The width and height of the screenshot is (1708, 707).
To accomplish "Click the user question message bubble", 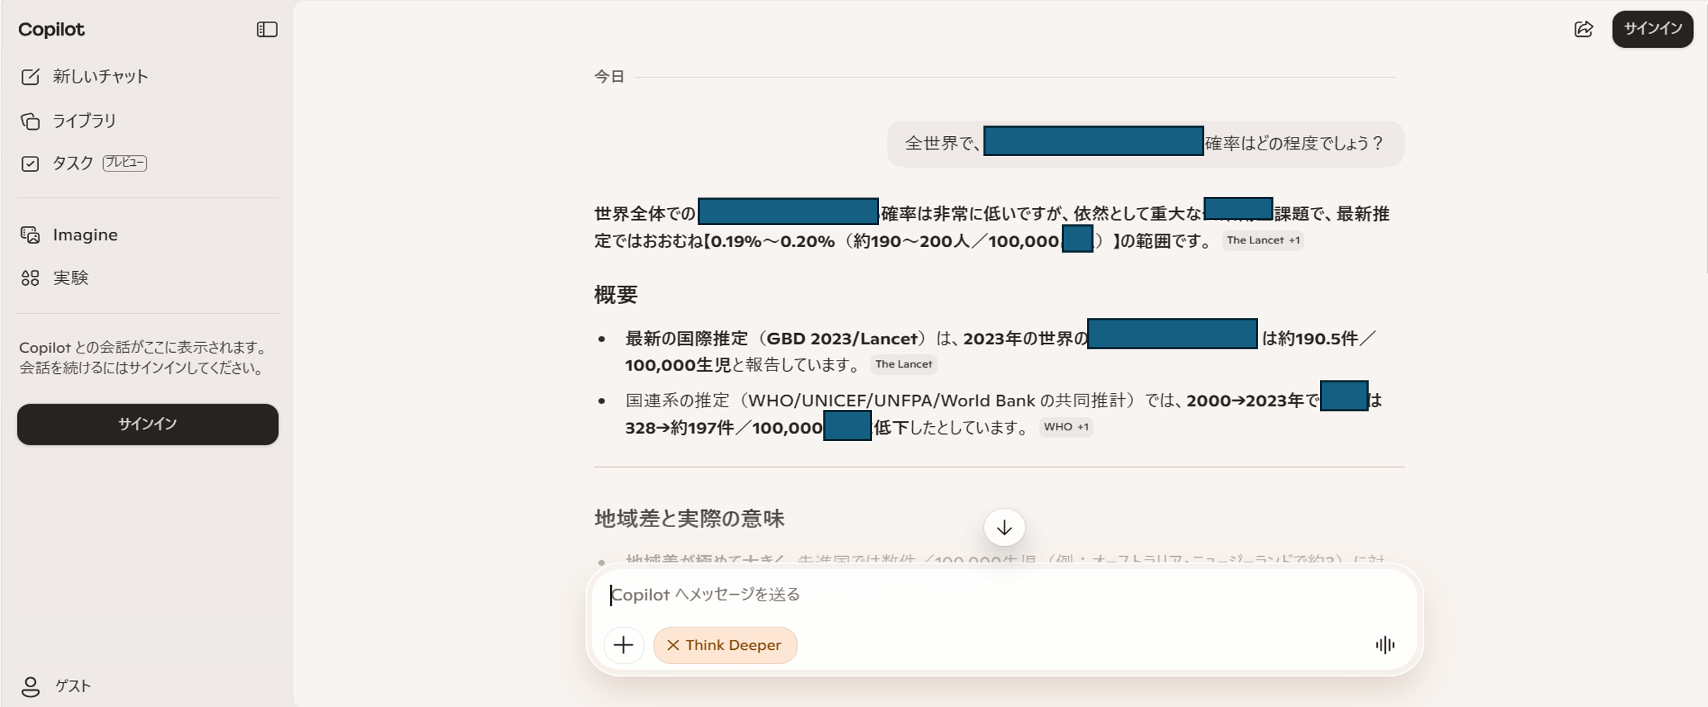I will (x=1145, y=144).
